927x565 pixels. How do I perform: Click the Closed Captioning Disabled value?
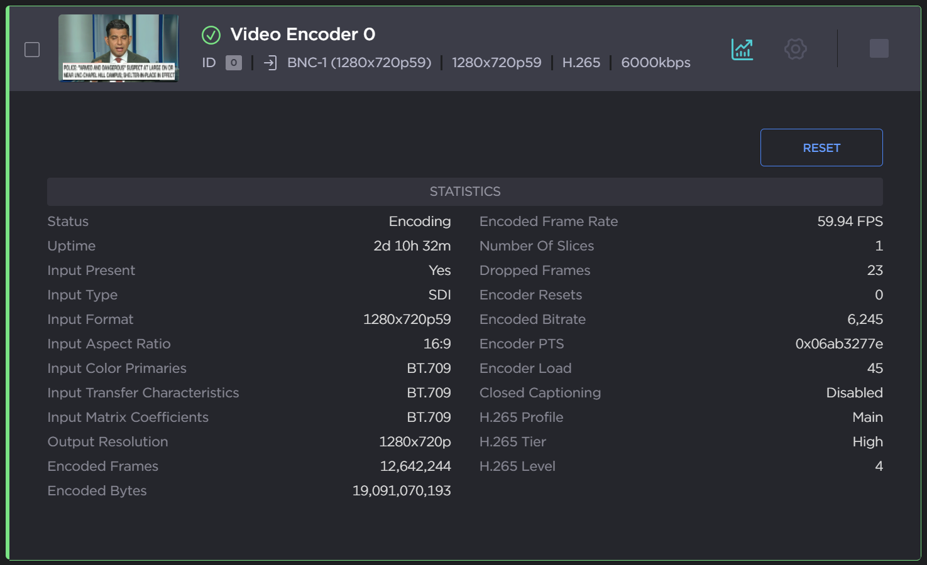pyautogui.click(x=854, y=393)
